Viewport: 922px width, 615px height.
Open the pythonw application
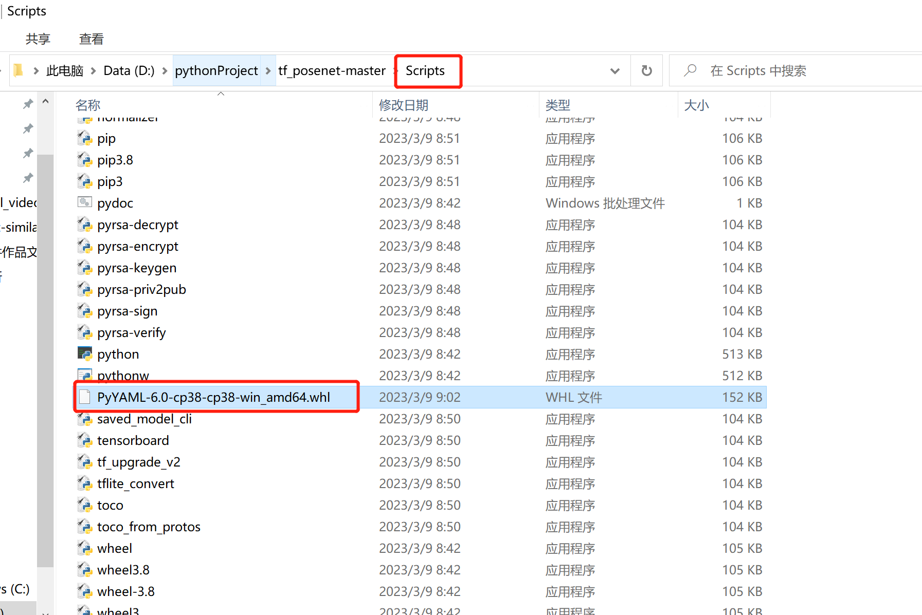click(122, 375)
